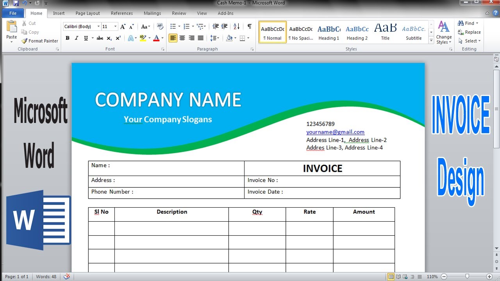Toggle Italic formatting
This screenshot has height=281, width=500.
click(x=76, y=38)
